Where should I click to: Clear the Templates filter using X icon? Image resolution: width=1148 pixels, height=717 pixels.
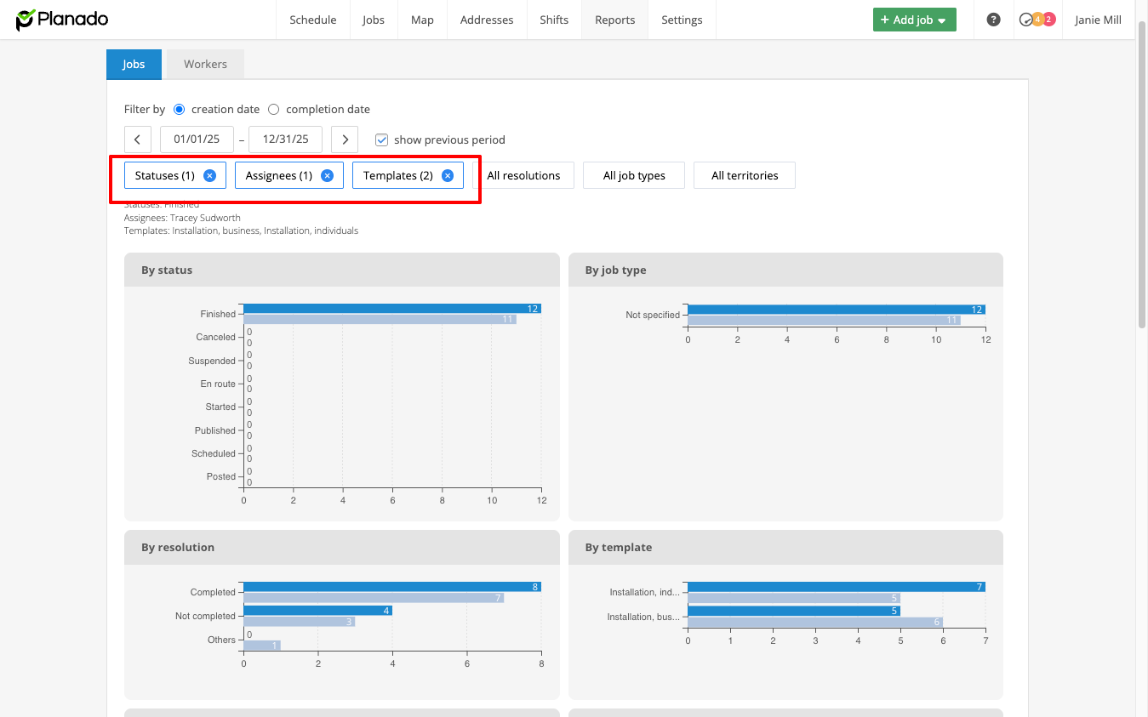(x=448, y=175)
